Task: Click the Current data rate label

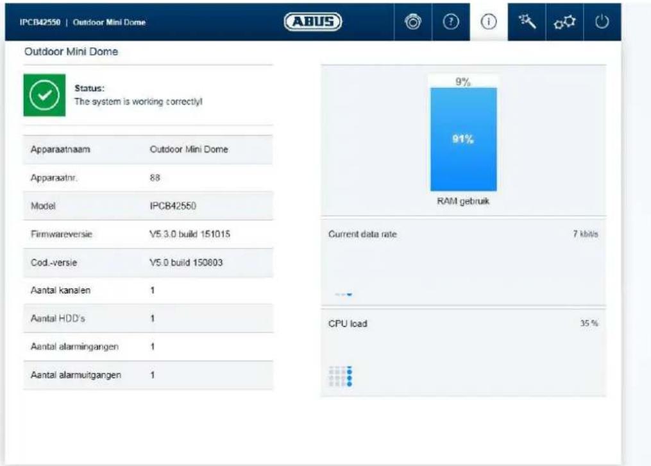Action: click(362, 234)
